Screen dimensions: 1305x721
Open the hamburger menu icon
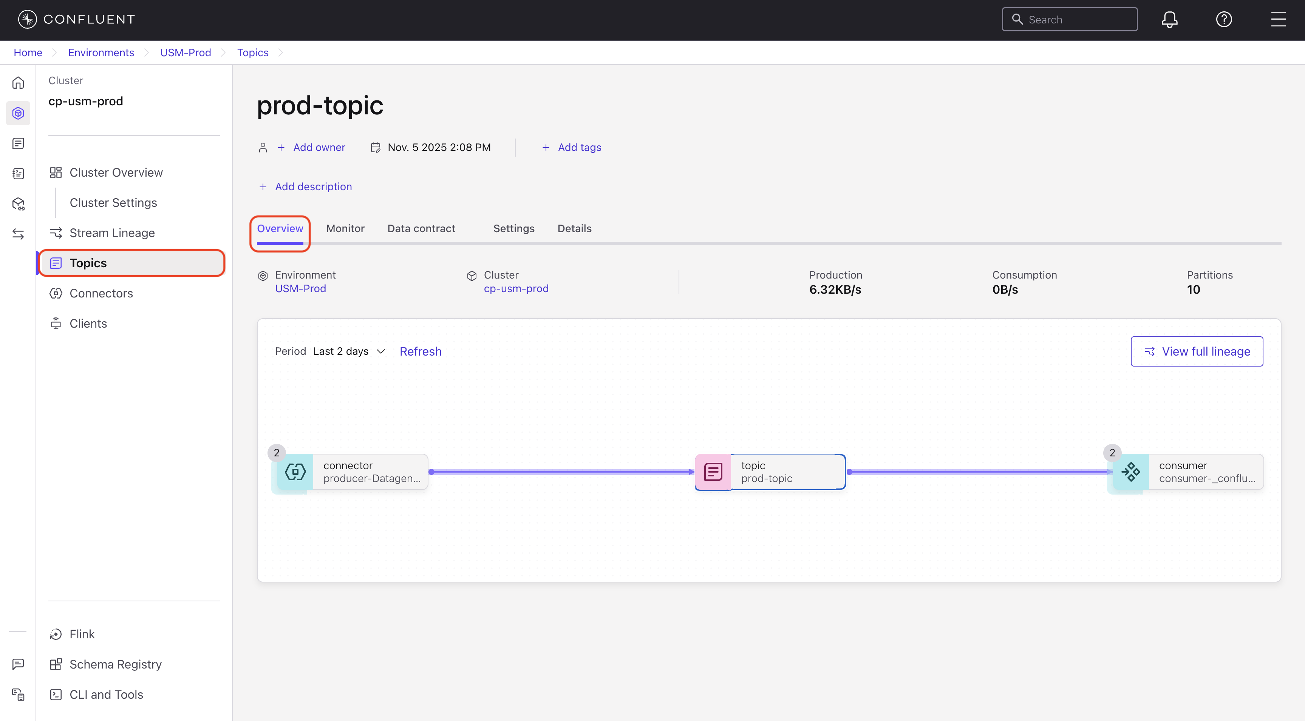[x=1278, y=19]
